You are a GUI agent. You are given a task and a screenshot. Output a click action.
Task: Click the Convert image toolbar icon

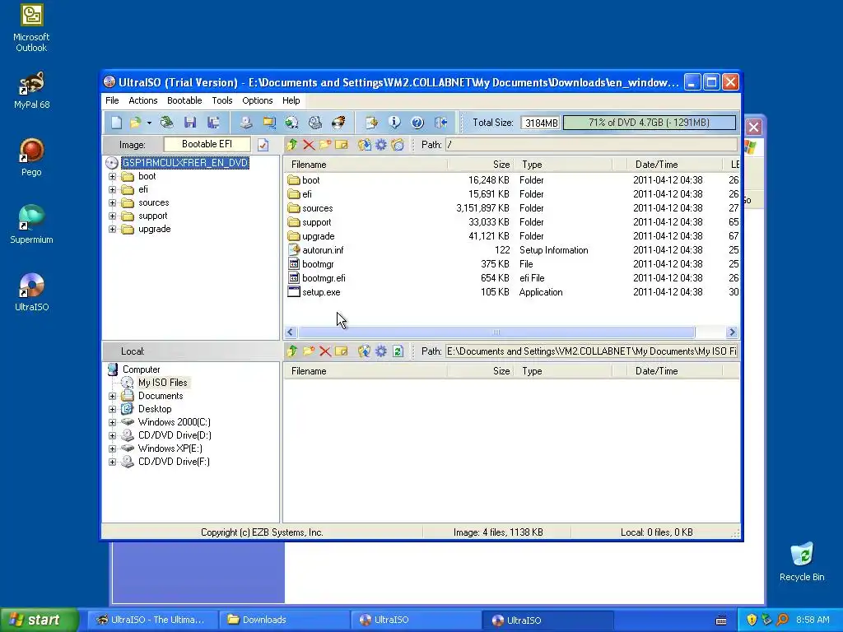tap(269, 123)
